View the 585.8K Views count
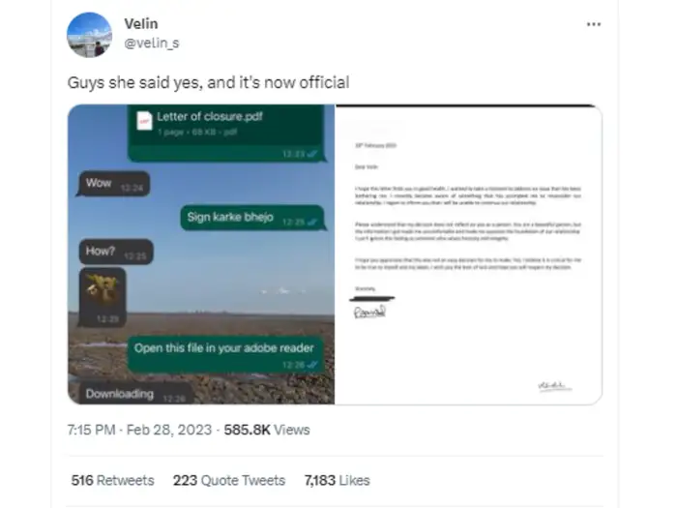 tap(267, 430)
